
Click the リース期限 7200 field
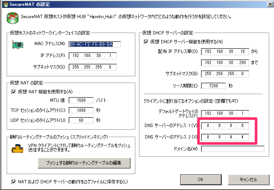click(x=213, y=86)
